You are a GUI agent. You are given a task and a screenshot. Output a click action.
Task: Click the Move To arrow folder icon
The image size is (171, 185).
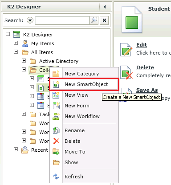tap(56, 152)
